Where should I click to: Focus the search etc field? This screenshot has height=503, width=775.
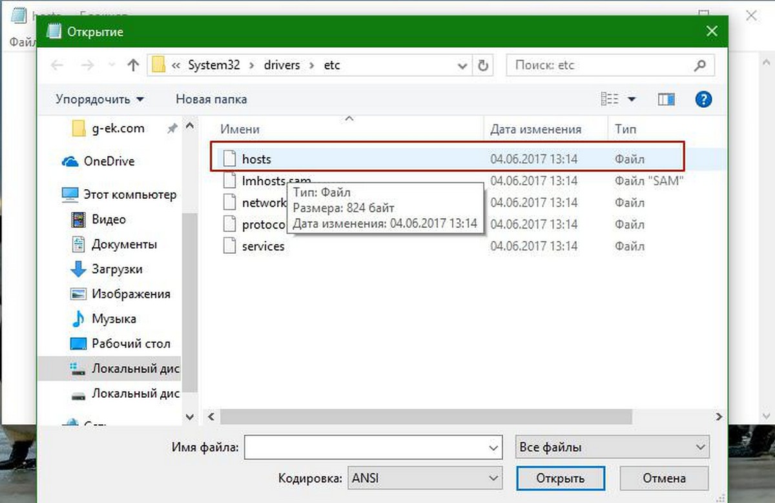(x=610, y=65)
